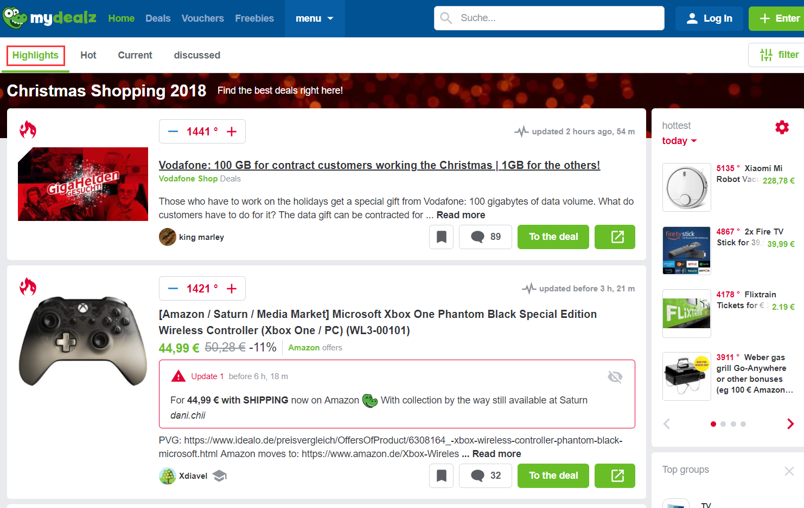Switch to the Hot tab

coord(88,55)
